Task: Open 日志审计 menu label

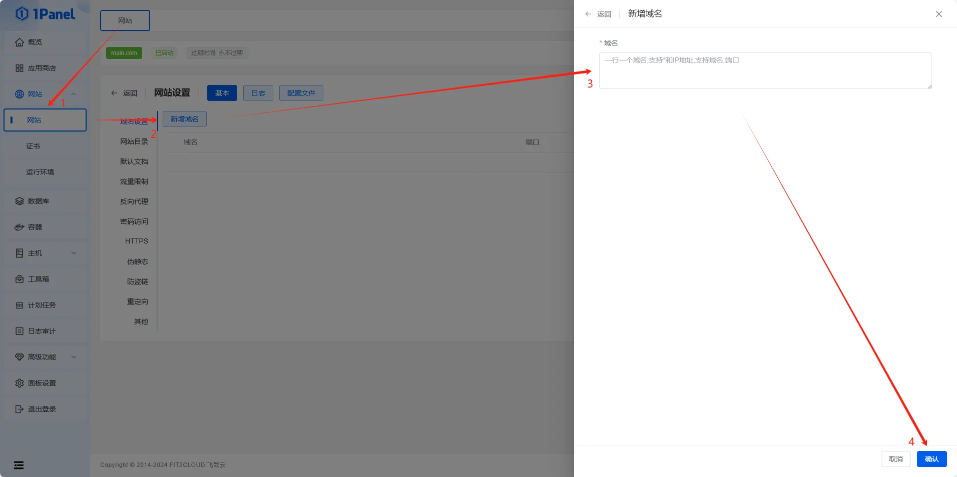Action: coord(42,331)
